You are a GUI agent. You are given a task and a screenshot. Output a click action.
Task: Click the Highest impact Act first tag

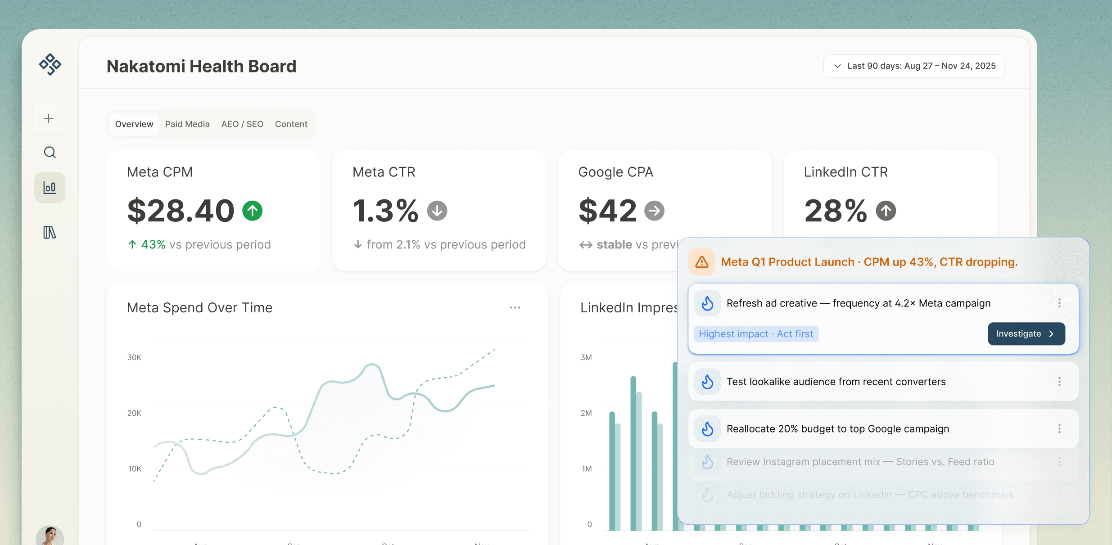pyautogui.click(x=756, y=334)
